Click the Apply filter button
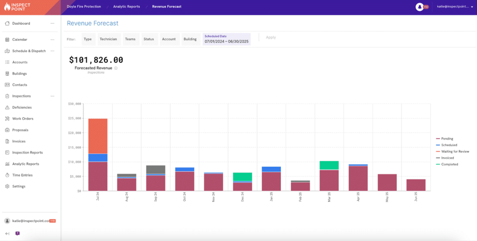The width and height of the screenshot is (477, 241). pyautogui.click(x=271, y=37)
